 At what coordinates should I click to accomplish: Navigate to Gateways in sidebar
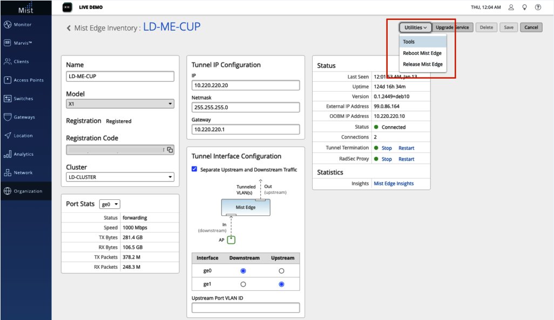coord(24,117)
